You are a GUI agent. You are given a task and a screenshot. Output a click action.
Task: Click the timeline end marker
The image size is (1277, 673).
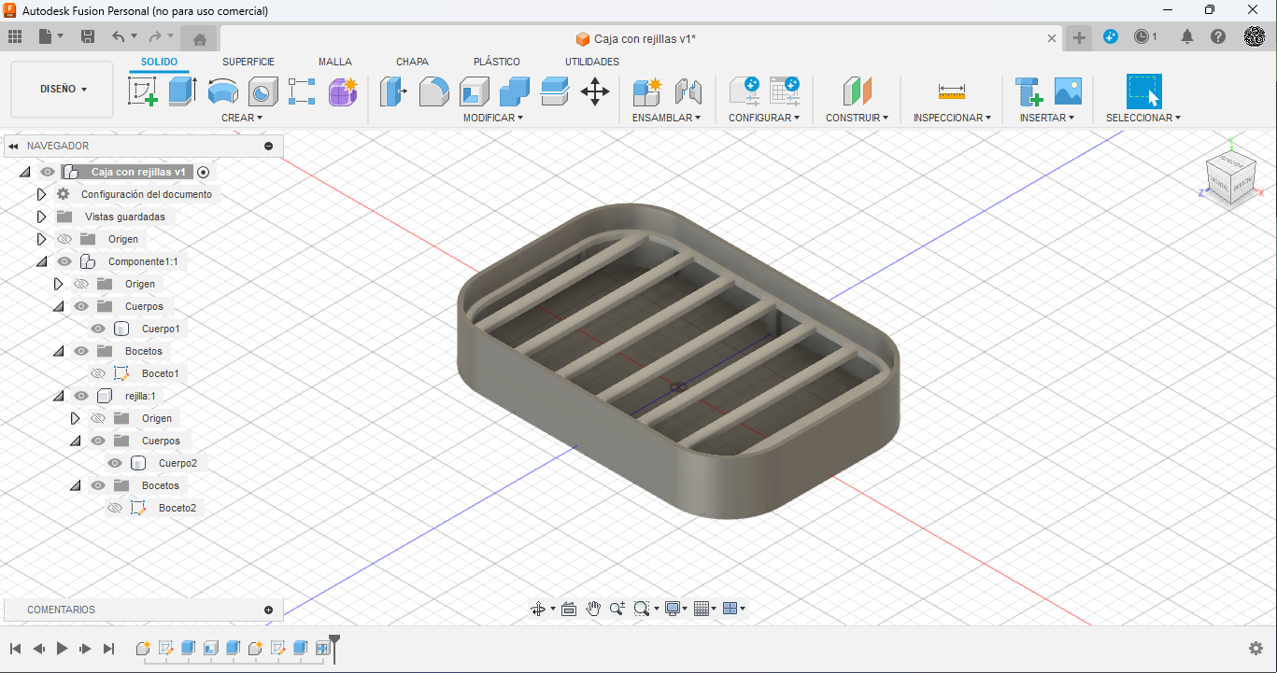(x=334, y=648)
